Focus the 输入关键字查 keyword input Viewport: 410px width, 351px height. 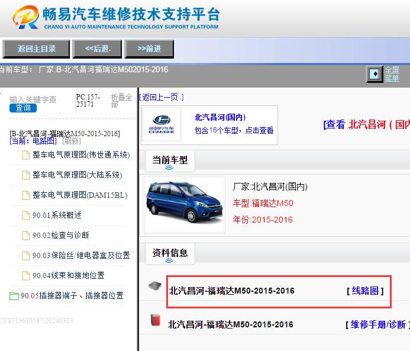coord(33,99)
